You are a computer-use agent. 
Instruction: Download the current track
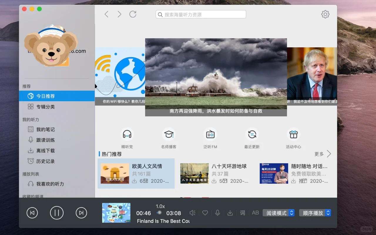click(230, 213)
